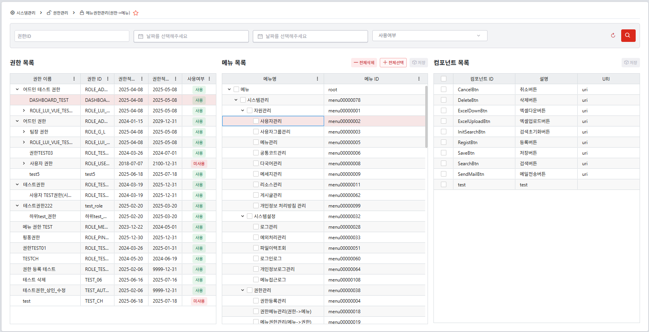Collapse the root 메뉴 tree node
The height and width of the screenshot is (332, 649).
pos(229,89)
